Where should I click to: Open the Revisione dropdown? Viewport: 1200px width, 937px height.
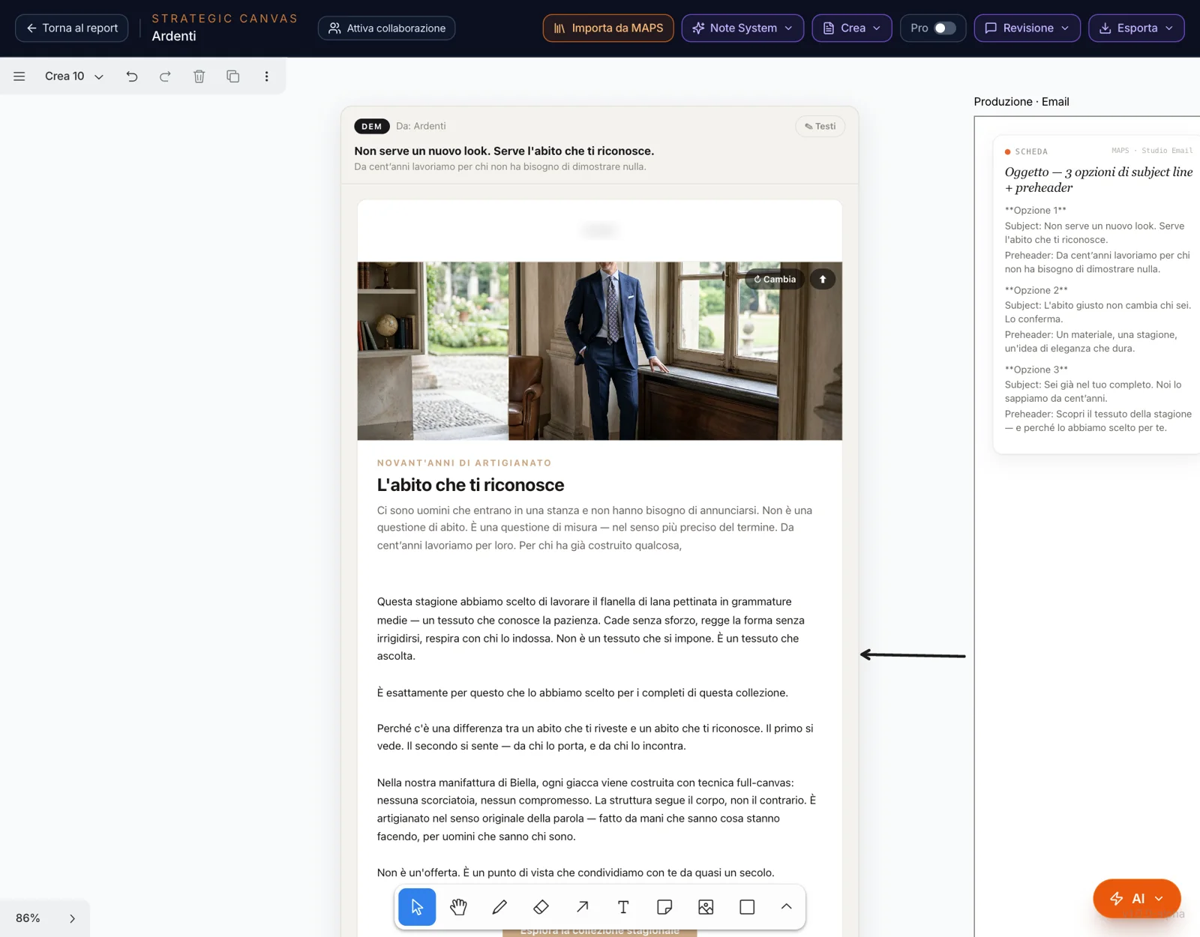point(1027,28)
